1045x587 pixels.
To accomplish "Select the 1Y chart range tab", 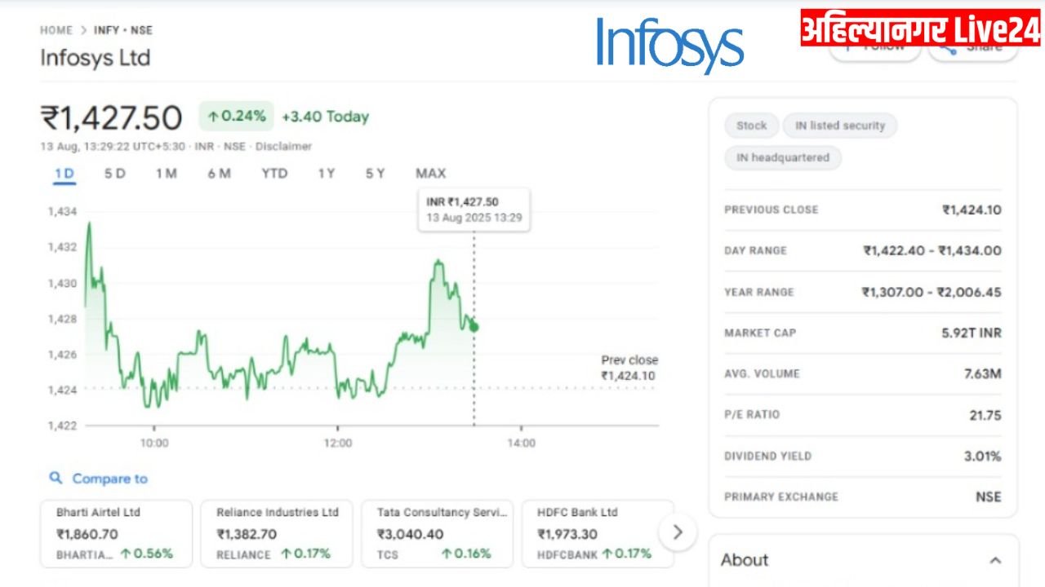I will click(327, 173).
